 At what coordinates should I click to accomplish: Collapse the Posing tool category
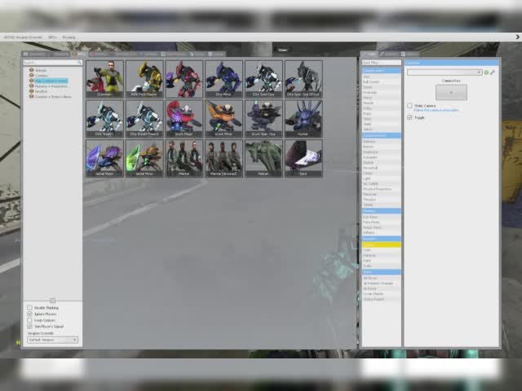[x=382, y=211]
